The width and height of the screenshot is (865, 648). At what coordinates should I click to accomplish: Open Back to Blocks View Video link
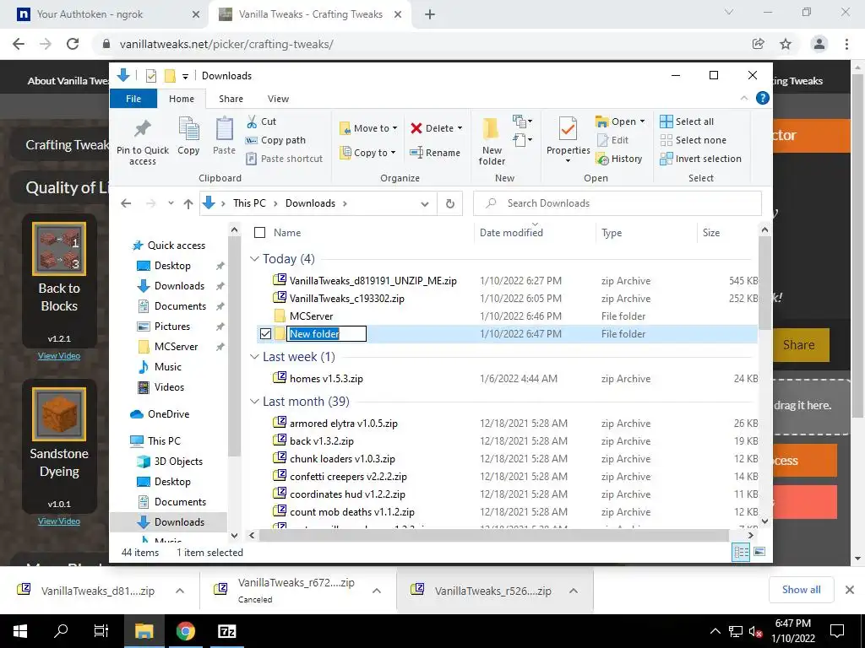[59, 355]
